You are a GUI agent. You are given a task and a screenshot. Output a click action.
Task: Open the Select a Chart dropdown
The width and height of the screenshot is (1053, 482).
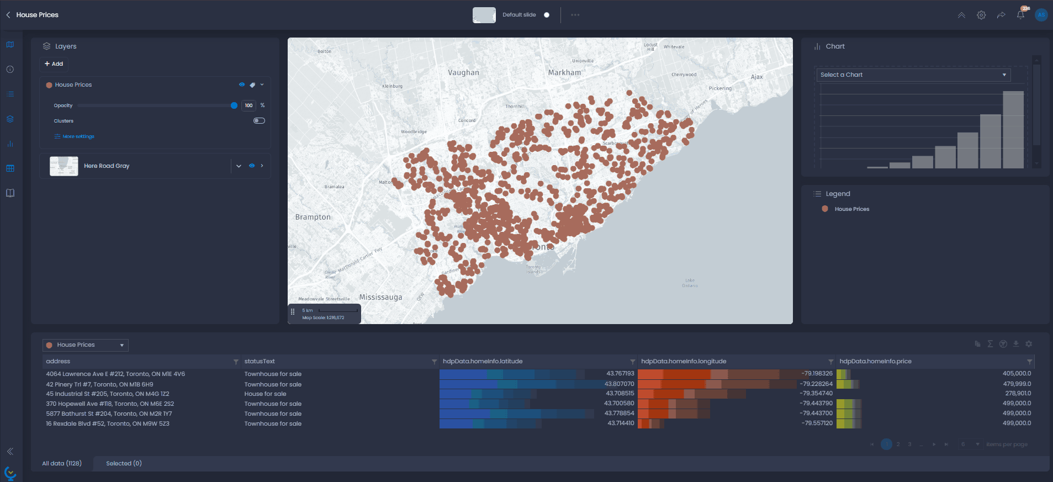pos(913,75)
